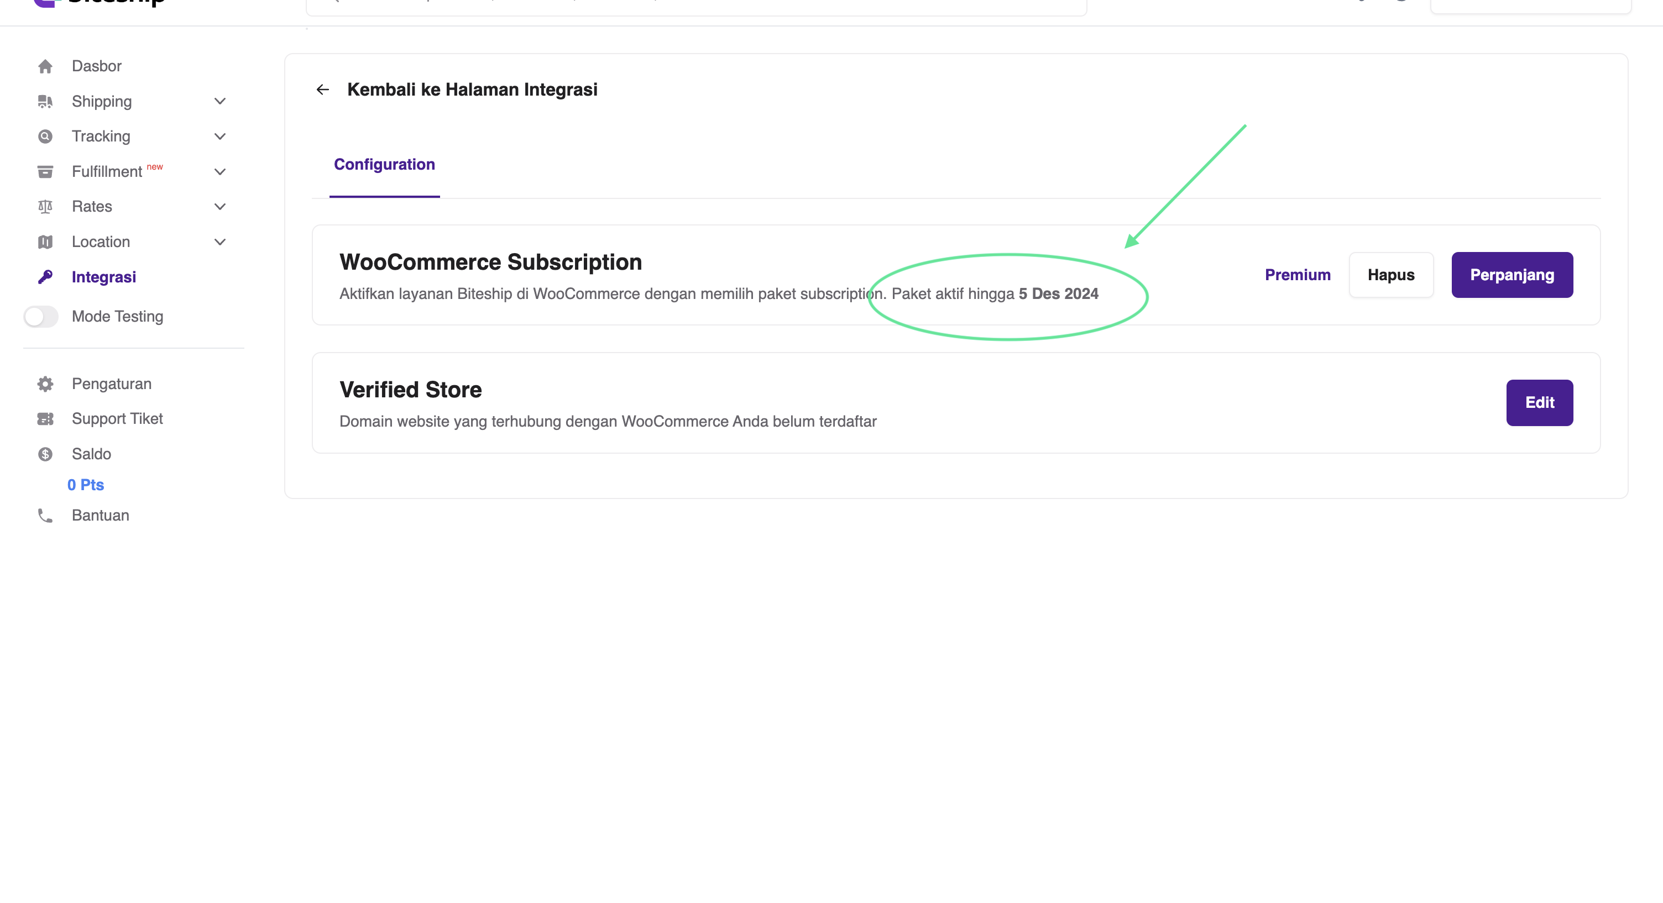Click the Rates scale icon

(45, 207)
